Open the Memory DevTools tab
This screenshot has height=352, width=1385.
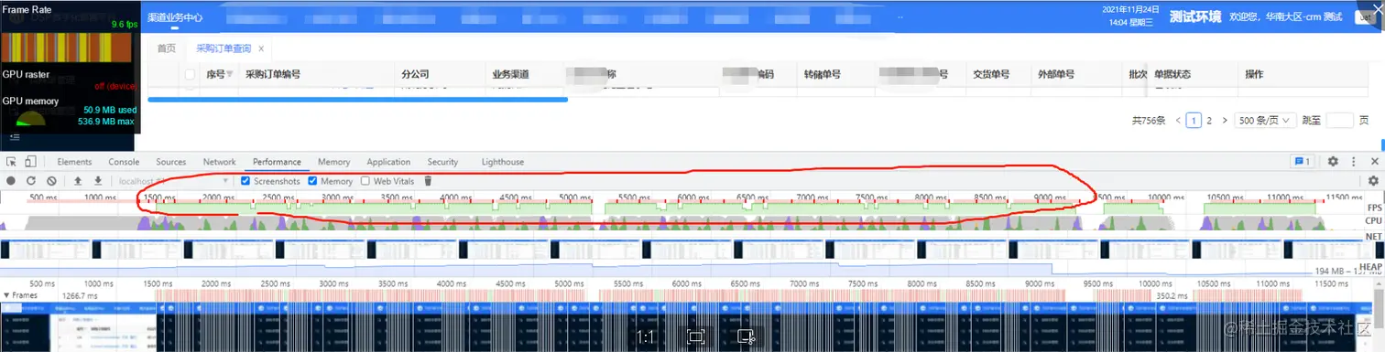pyautogui.click(x=333, y=162)
